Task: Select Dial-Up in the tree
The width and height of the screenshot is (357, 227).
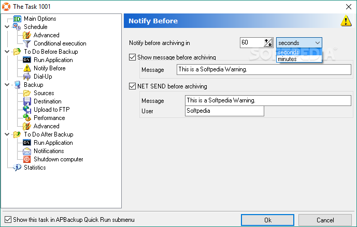Action: (x=43, y=77)
